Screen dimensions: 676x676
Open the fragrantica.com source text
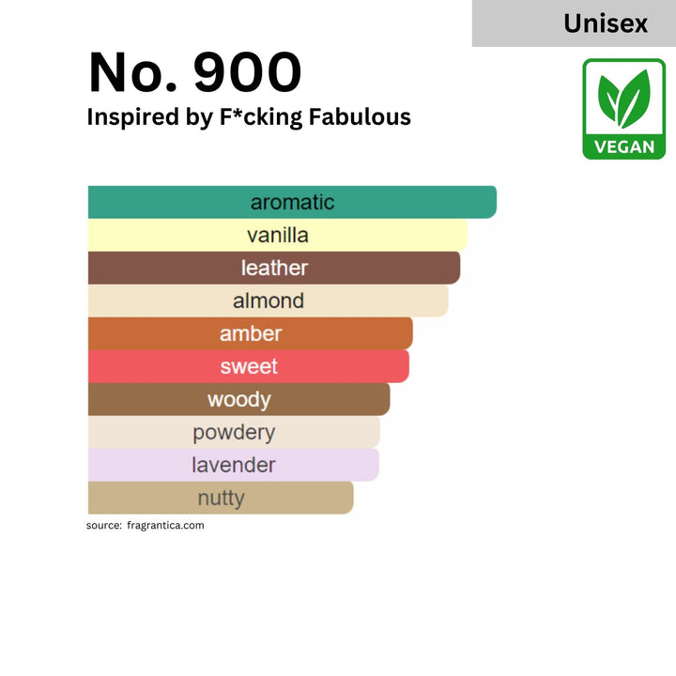[165, 526]
